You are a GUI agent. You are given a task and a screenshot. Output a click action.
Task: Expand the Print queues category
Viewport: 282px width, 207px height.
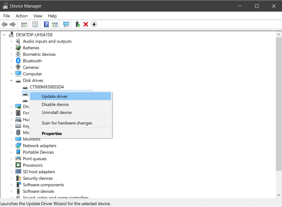(x=11, y=159)
